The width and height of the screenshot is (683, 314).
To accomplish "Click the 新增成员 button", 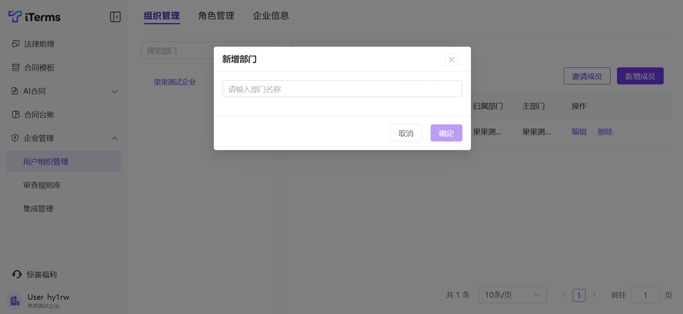I will pos(640,76).
